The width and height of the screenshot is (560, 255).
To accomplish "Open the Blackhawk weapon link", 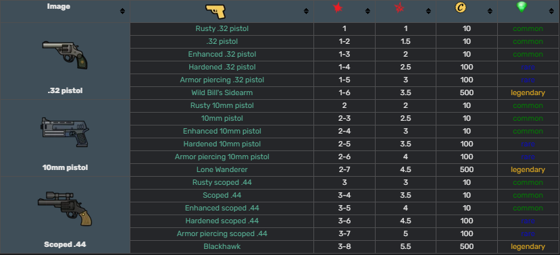I will [222, 246].
